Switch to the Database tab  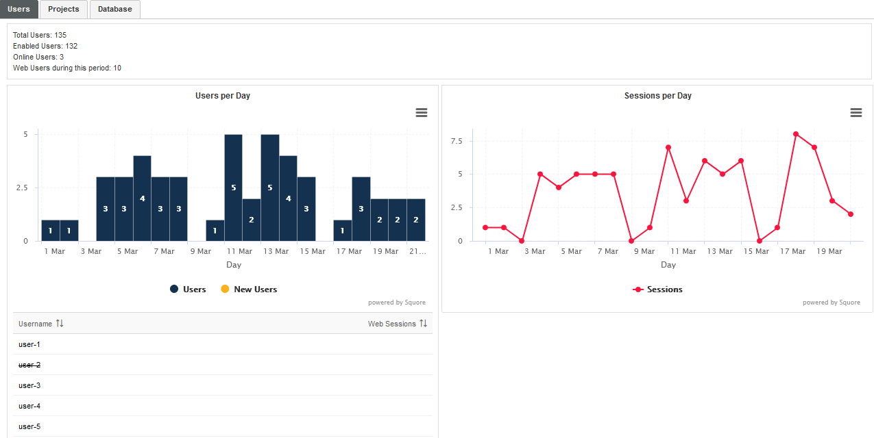pyautogui.click(x=114, y=9)
